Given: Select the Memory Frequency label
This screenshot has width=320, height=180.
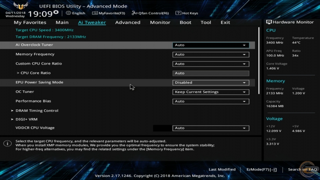Looking at the screenshot, I should (x=35, y=54).
